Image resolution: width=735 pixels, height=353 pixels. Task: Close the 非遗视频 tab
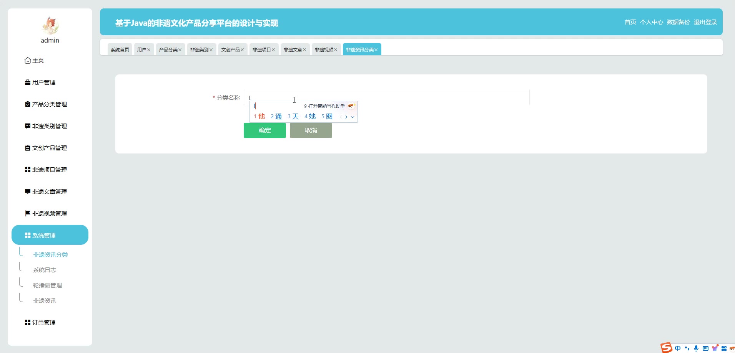pyautogui.click(x=336, y=50)
